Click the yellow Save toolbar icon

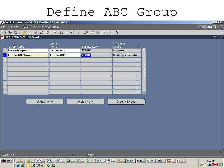24,33
